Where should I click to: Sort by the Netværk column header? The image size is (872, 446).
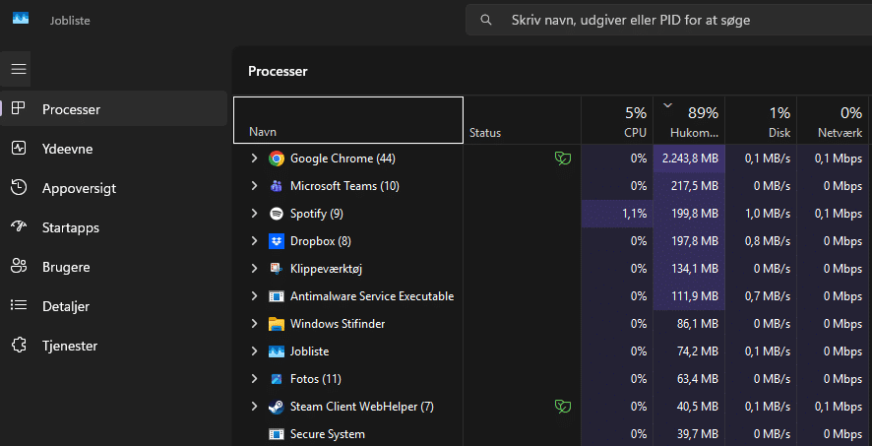click(834, 120)
